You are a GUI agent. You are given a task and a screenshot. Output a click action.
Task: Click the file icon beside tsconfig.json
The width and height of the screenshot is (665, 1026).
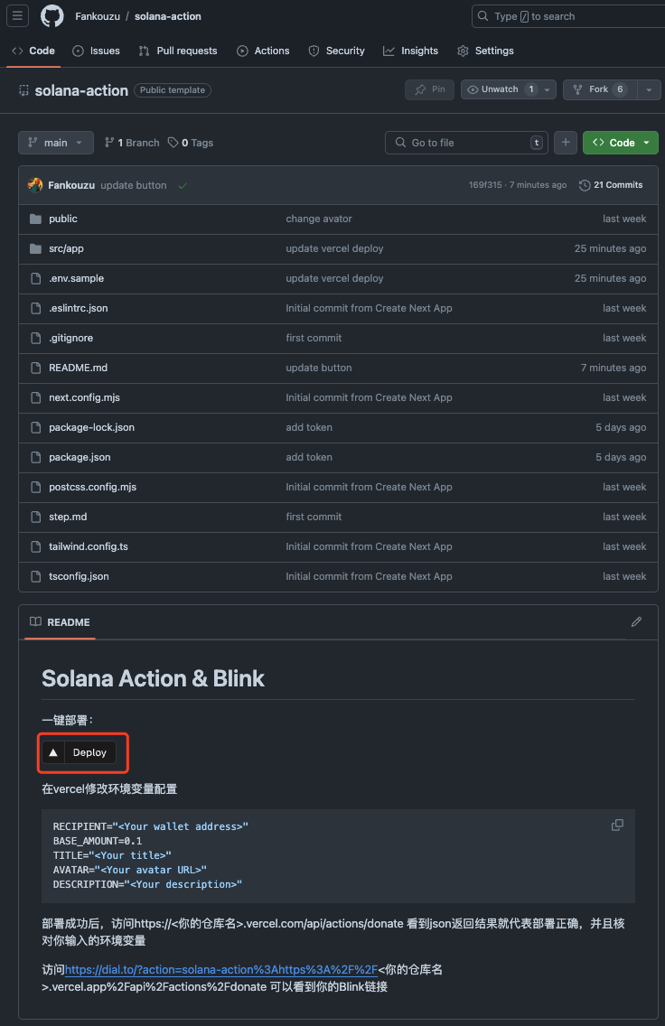pos(35,576)
